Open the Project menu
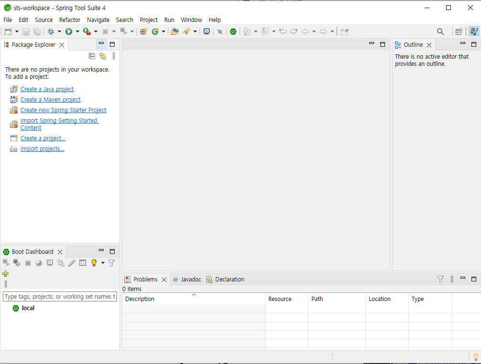Screen dimensions: 481x364 (x=149, y=20)
